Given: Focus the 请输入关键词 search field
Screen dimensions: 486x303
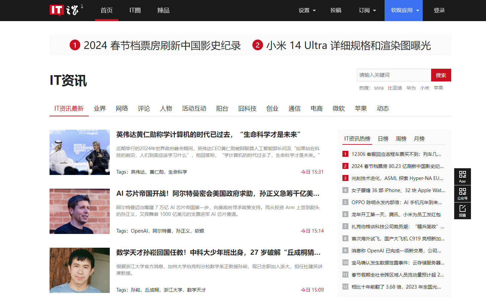Looking at the screenshot, I should point(394,75).
